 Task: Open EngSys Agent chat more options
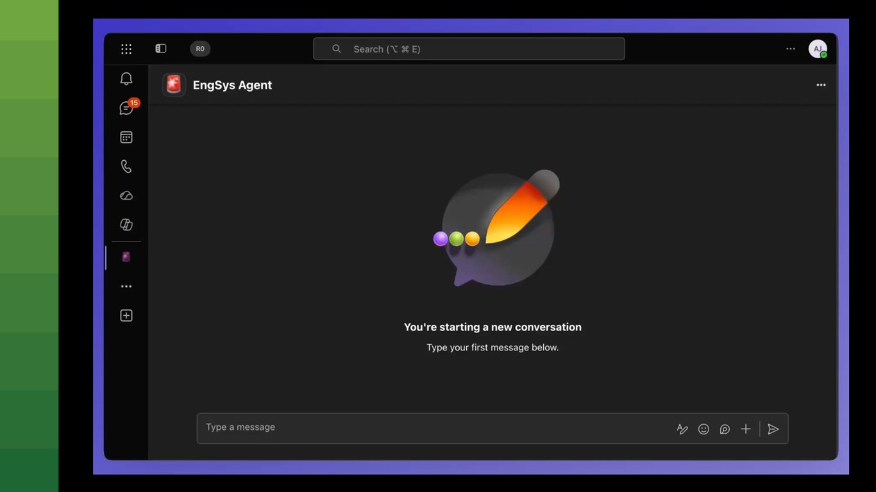821,85
